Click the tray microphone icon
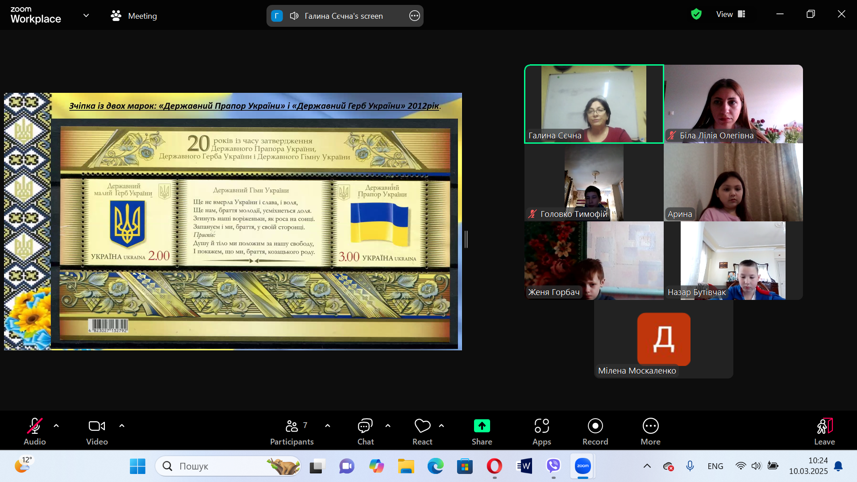This screenshot has height=482, width=857. click(690, 466)
